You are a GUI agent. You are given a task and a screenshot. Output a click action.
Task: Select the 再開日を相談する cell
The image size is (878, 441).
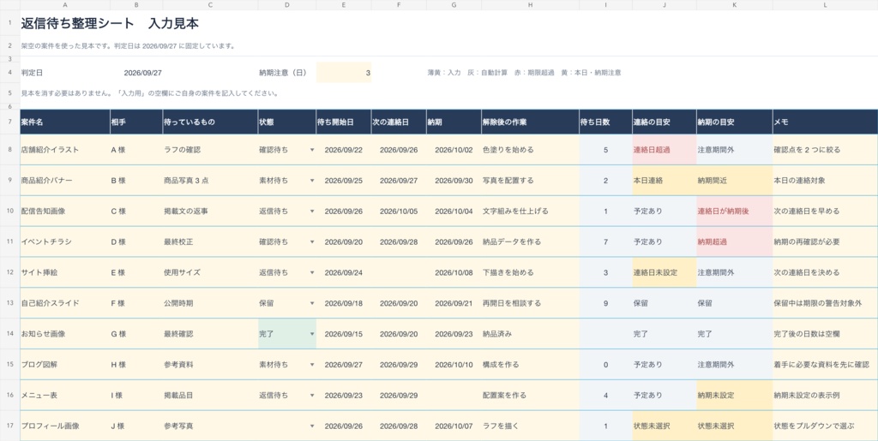pyautogui.click(x=530, y=303)
